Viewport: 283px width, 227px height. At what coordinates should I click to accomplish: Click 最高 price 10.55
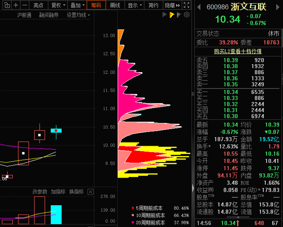[231, 154]
